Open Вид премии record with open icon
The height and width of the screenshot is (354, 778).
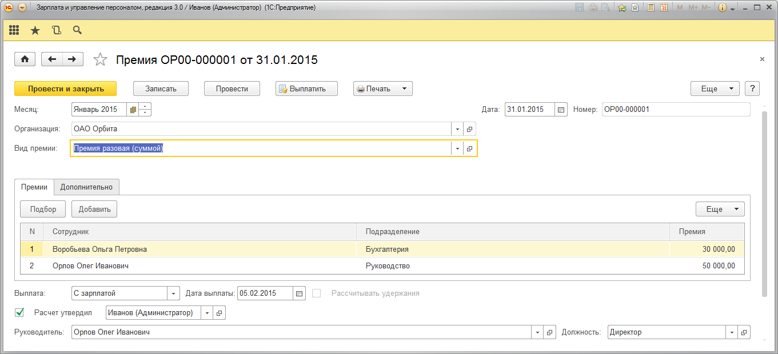469,148
